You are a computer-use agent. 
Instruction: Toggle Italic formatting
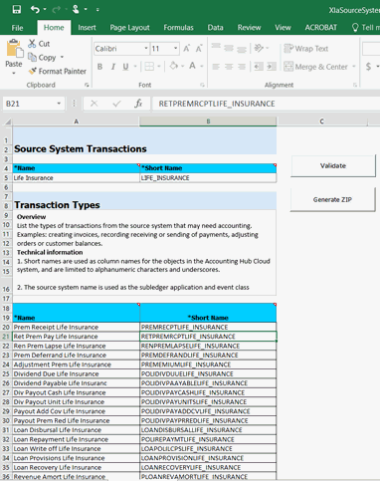pyautogui.click(x=113, y=67)
